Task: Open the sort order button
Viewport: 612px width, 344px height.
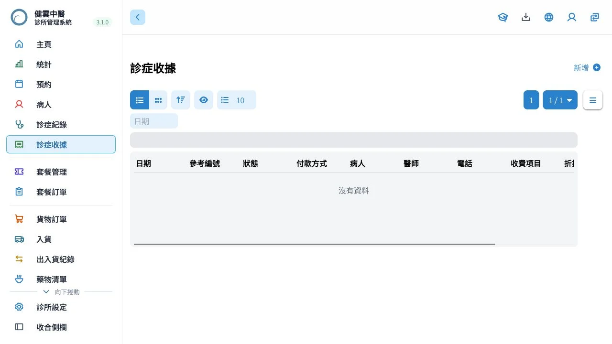Action: (181, 100)
